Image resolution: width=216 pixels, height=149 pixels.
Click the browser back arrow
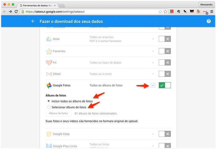(5, 11)
